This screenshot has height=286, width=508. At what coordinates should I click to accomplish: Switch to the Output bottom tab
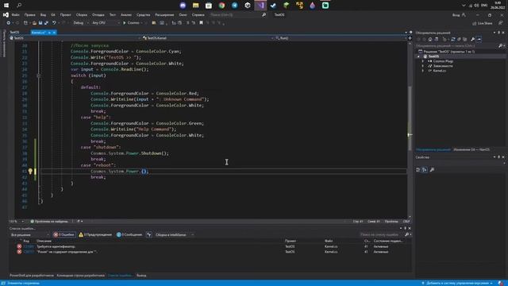(x=141, y=276)
